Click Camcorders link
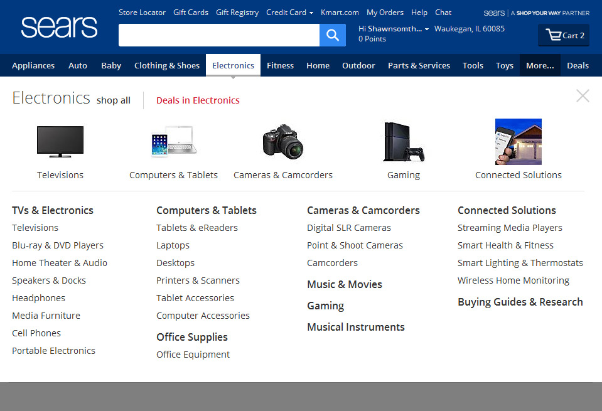Viewport: 602px width, 411px height. click(332, 263)
